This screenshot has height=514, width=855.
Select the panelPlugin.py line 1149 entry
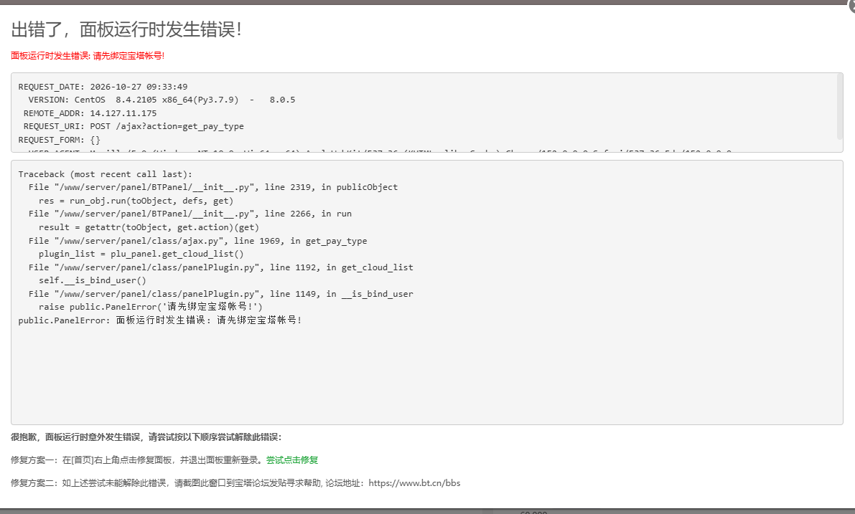[x=221, y=294]
